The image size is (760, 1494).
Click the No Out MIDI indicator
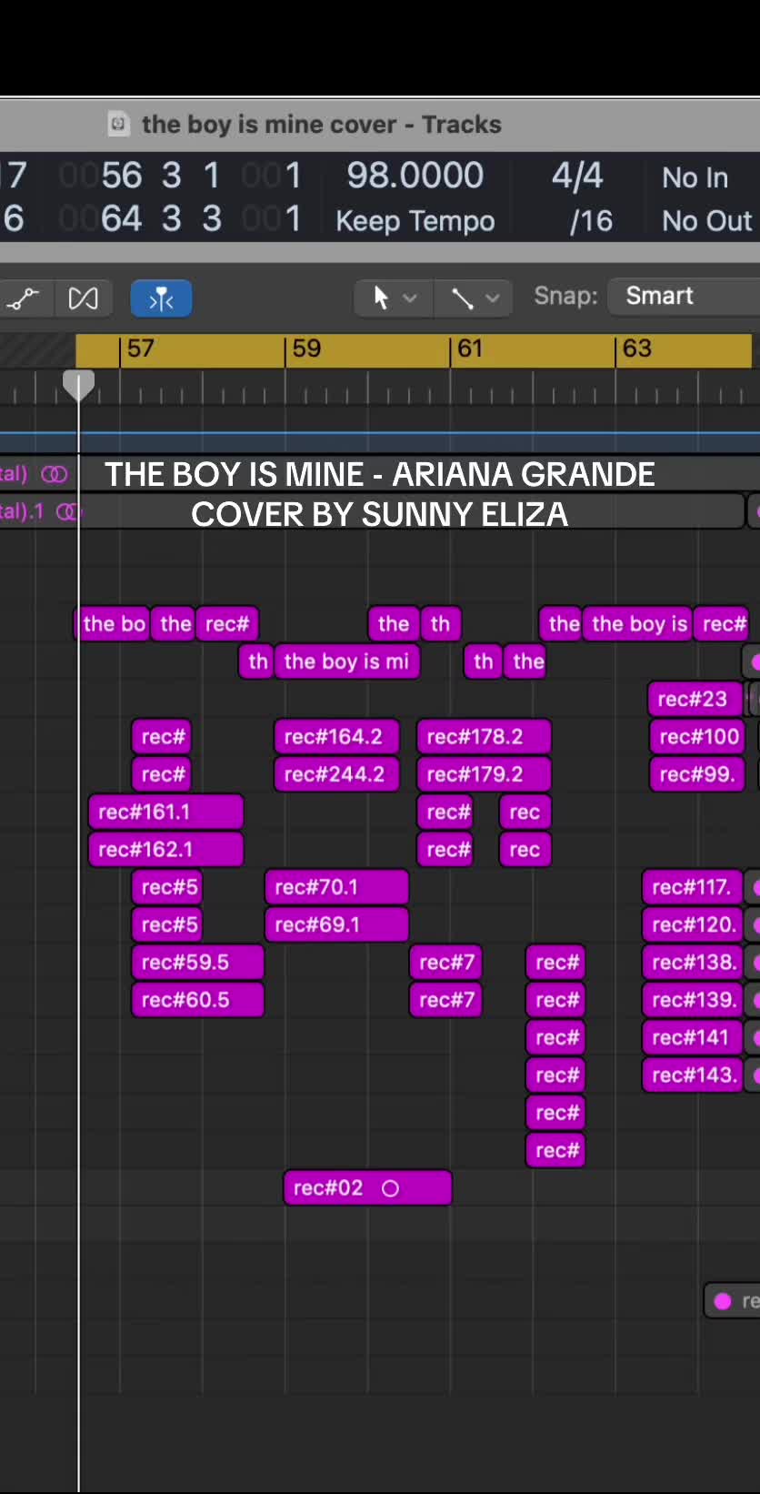pyautogui.click(x=706, y=221)
